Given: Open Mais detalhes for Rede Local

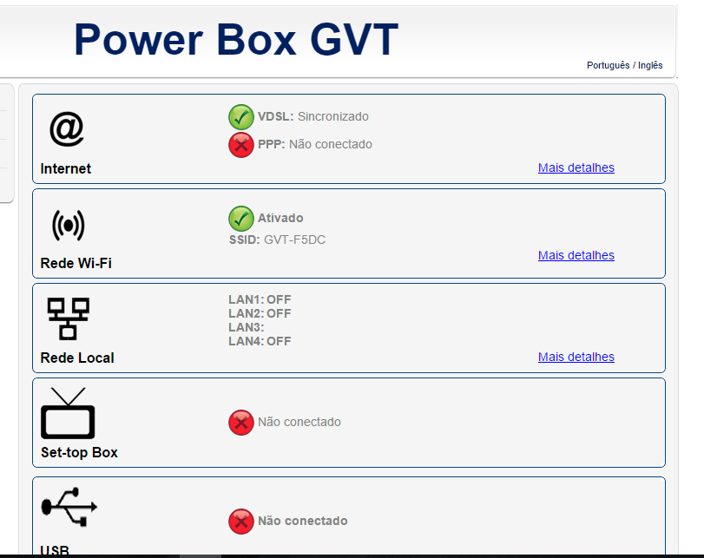Looking at the screenshot, I should 576,357.
